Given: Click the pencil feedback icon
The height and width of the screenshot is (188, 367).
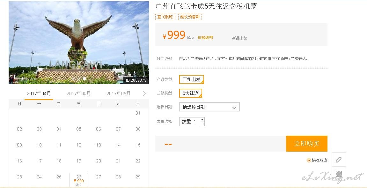Looking at the screenshot, I should coord(338,160).
